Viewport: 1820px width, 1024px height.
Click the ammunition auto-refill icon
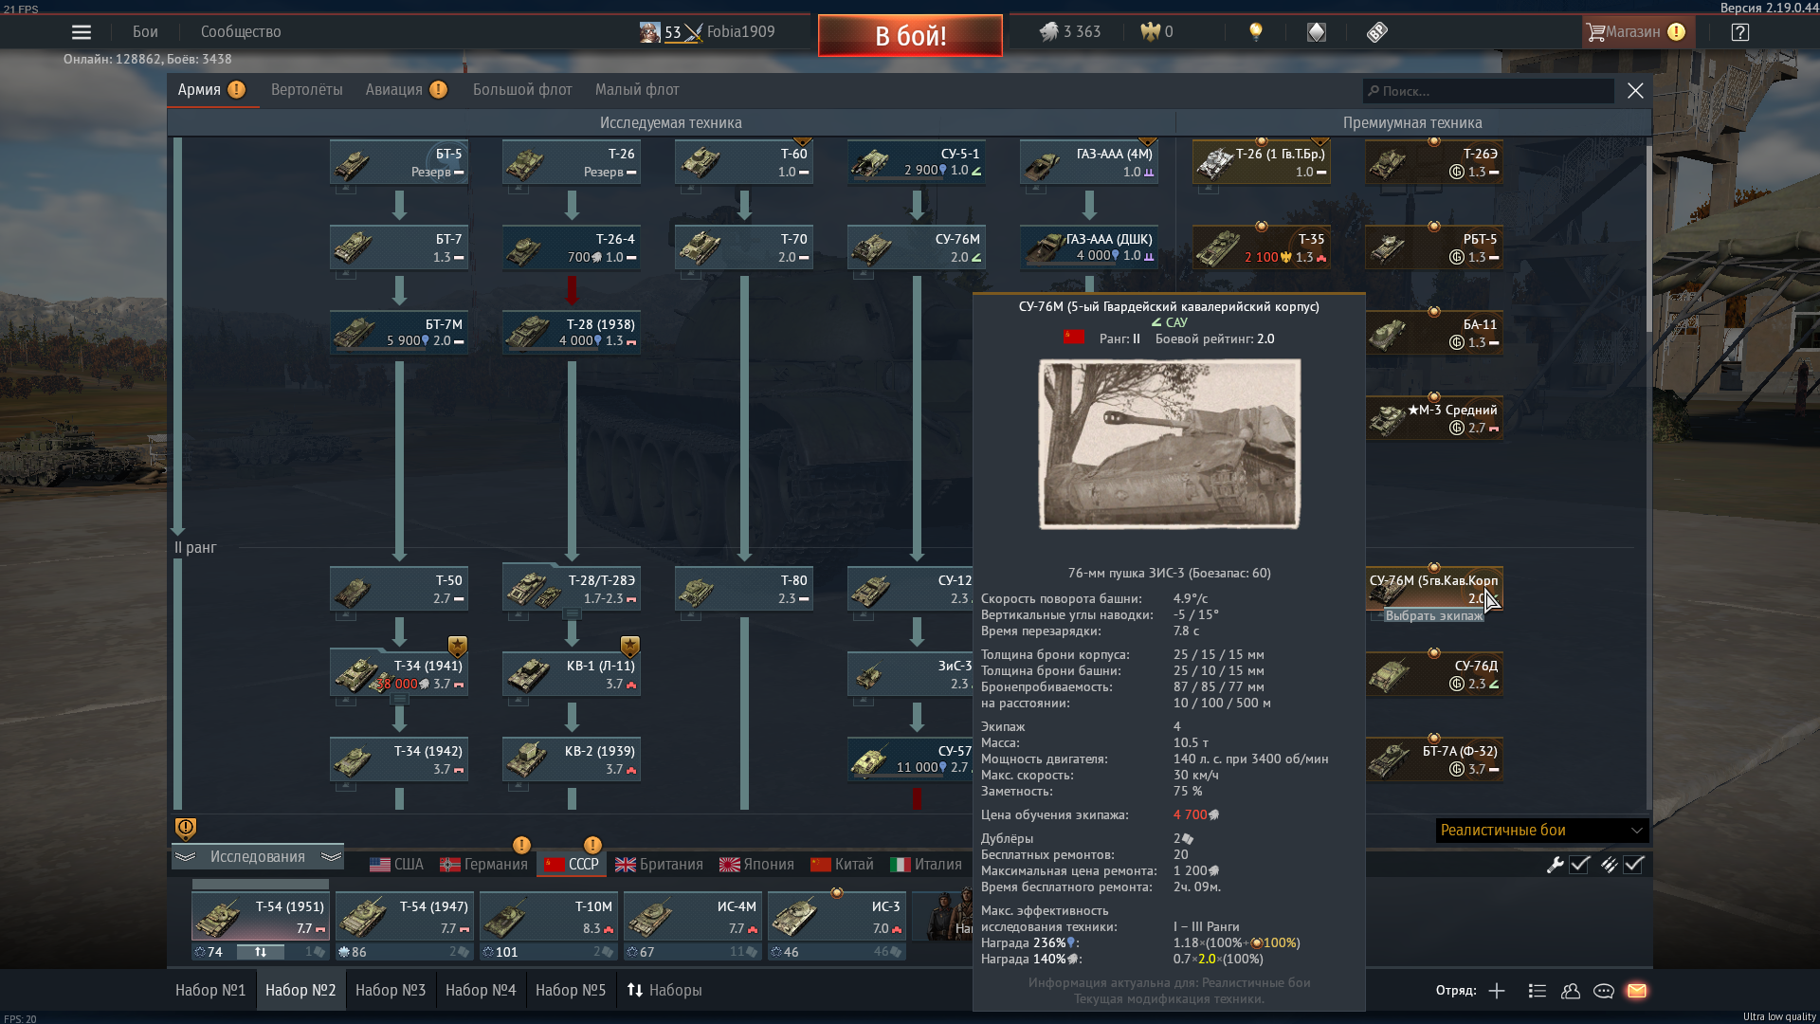coord(1609,865)
